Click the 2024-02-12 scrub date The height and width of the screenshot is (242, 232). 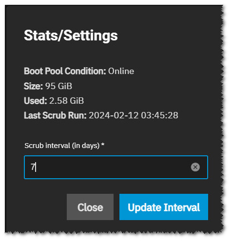click(114, 115)
